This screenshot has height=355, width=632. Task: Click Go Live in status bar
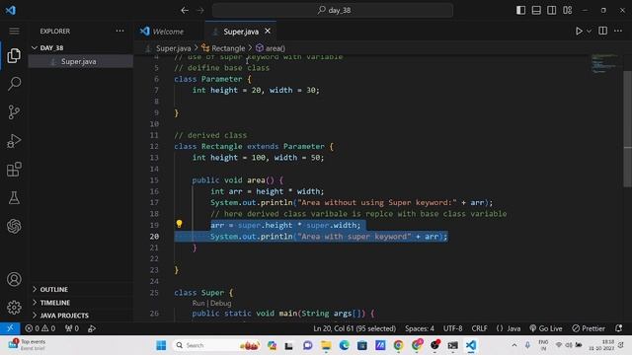coord(546,328)
